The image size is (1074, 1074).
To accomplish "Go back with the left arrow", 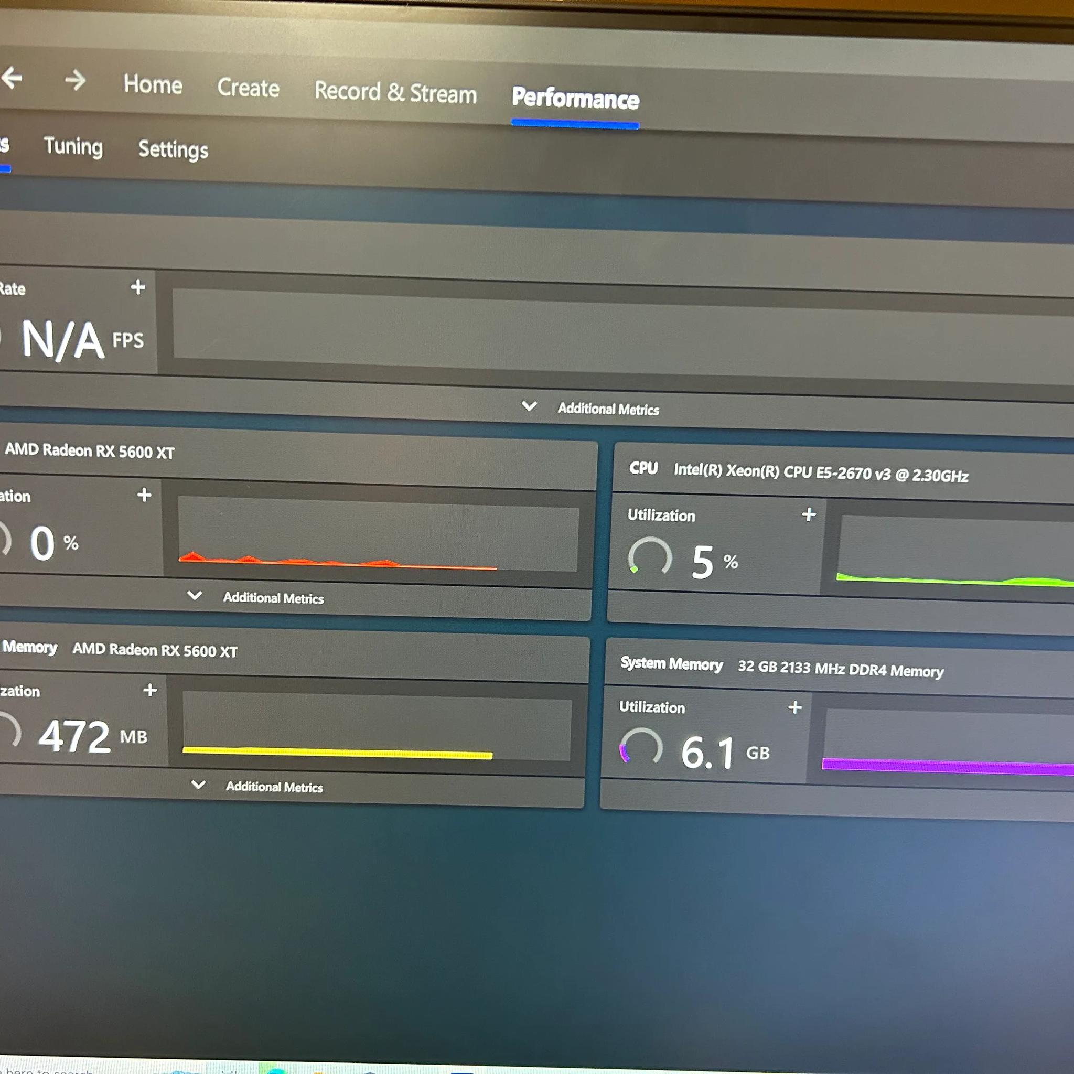I will pos(12,78).
